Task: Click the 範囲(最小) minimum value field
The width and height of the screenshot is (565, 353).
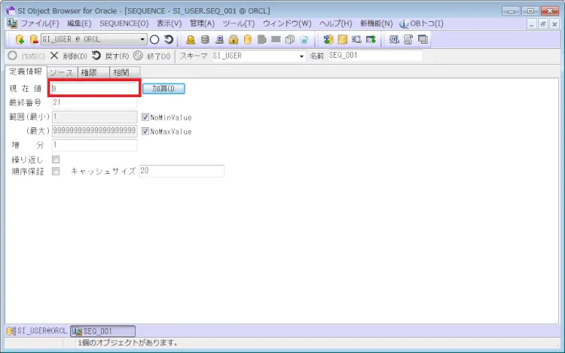Action: point(94,117)
